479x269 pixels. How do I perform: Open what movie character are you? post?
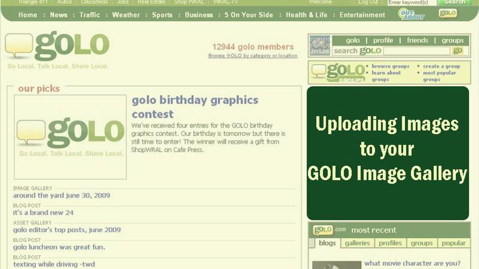[412, 263]
